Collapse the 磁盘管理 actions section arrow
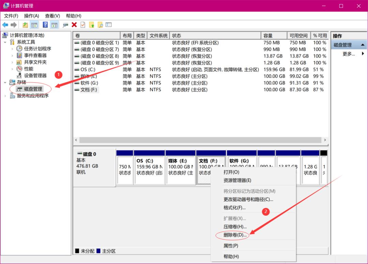368x264 pixels. (x=362, y=45)
